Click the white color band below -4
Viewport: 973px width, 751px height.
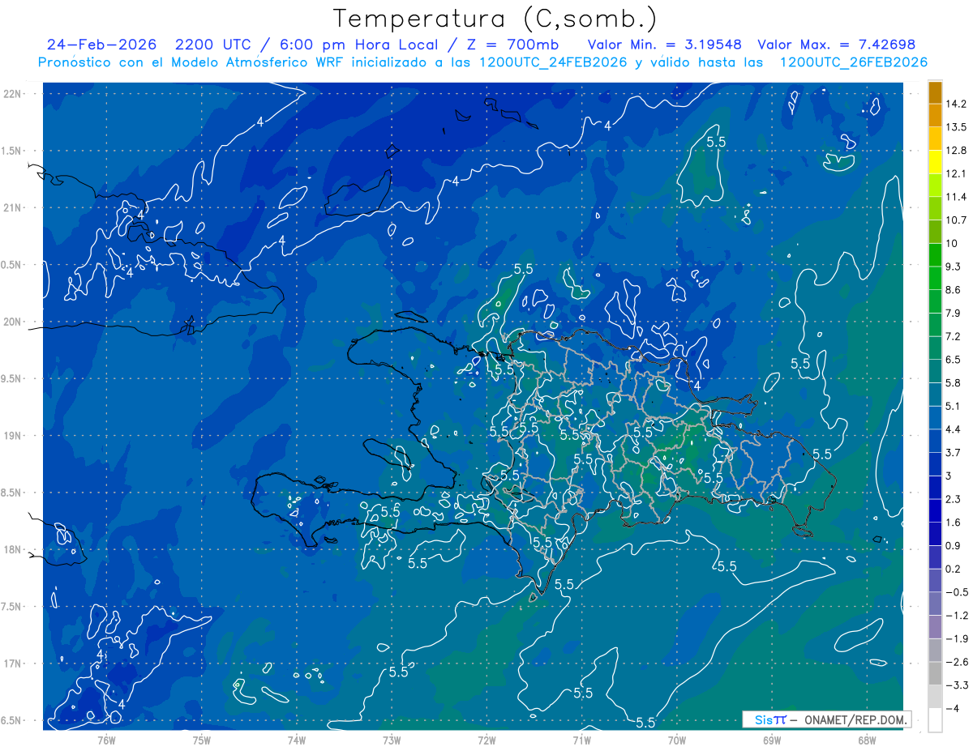[x=935, y=720]
